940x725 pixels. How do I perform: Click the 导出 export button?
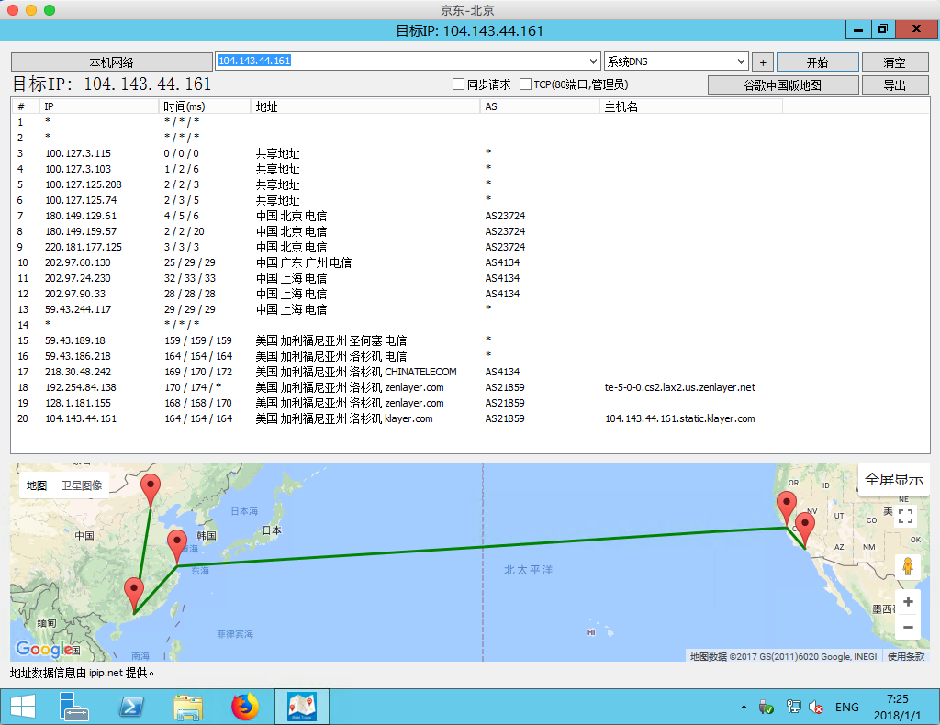click(x=894, y=85)
